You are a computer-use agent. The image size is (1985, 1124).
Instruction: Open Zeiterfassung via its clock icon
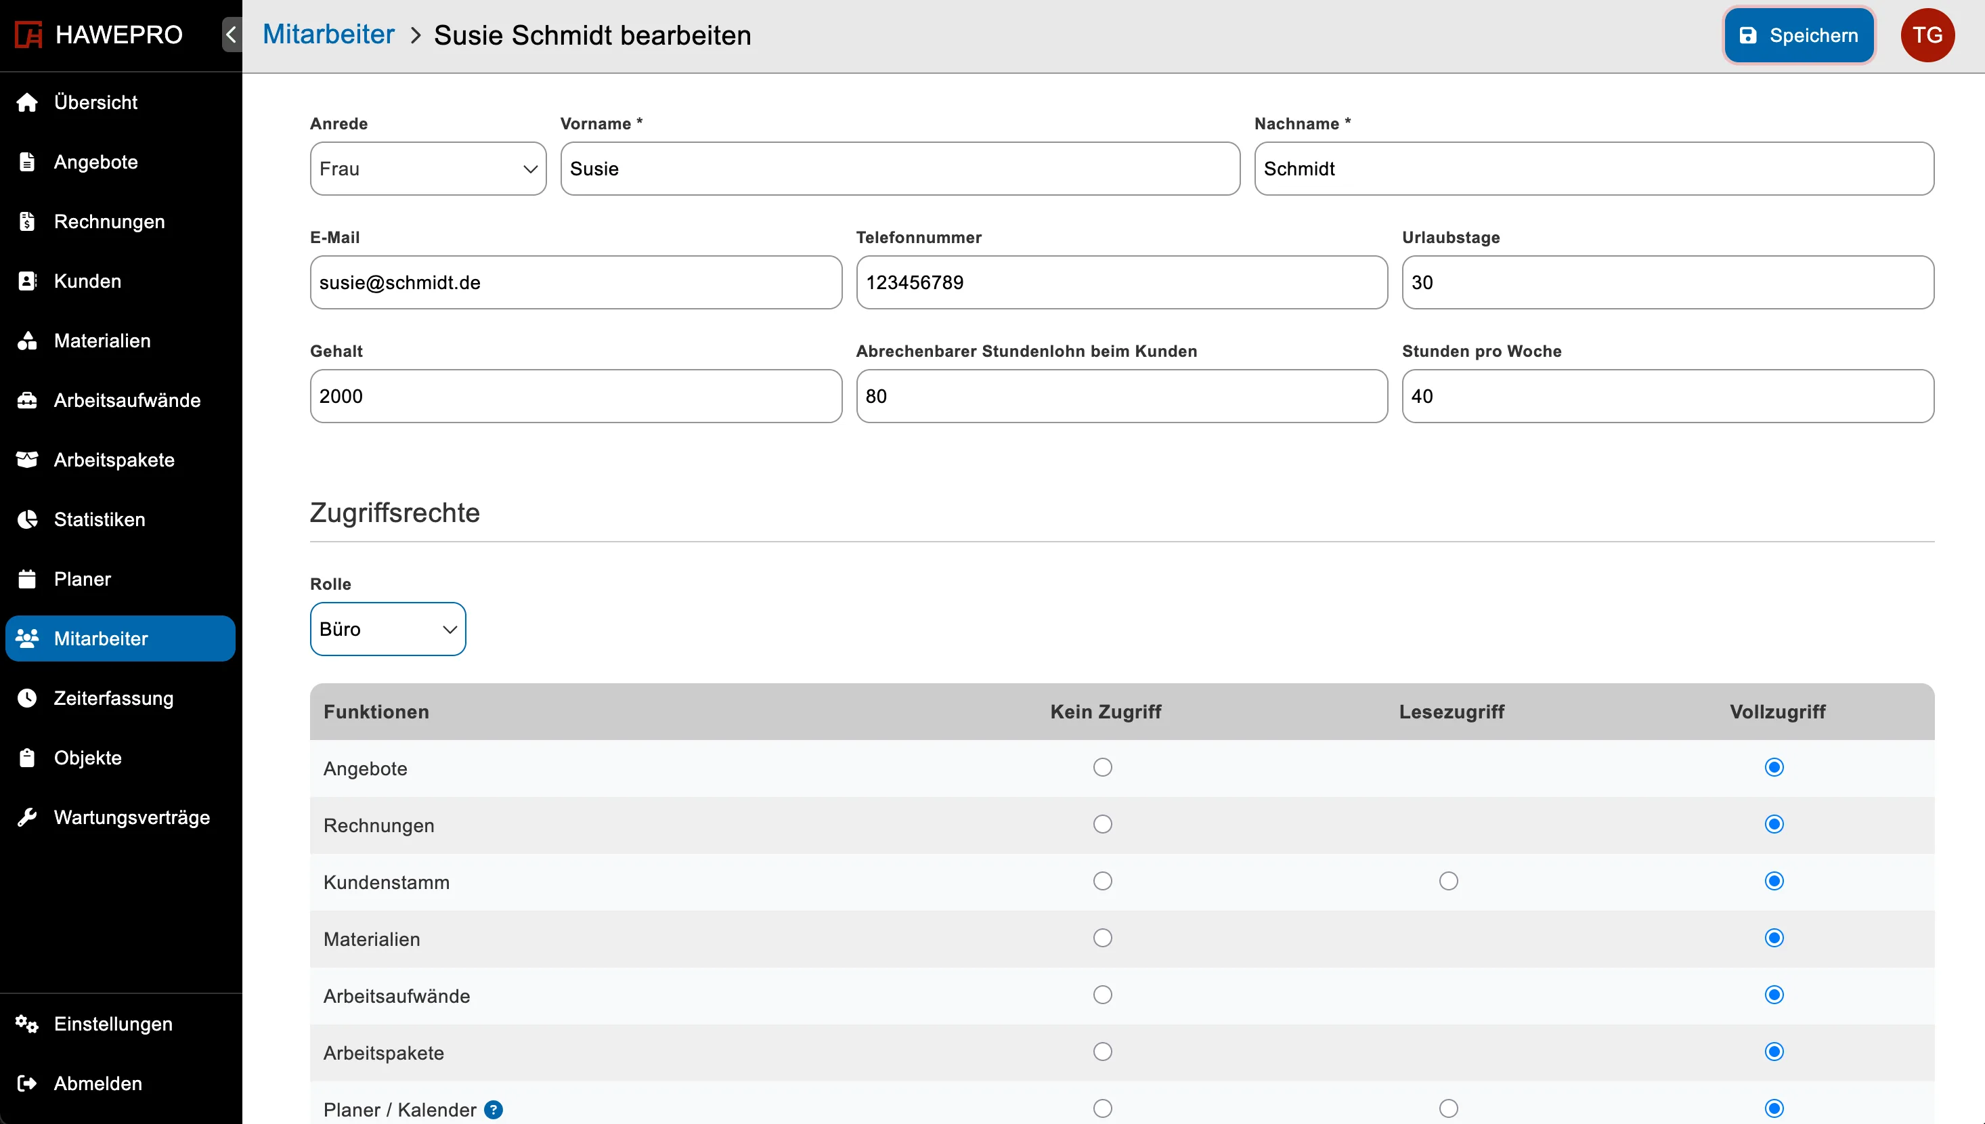pos(27,698)
